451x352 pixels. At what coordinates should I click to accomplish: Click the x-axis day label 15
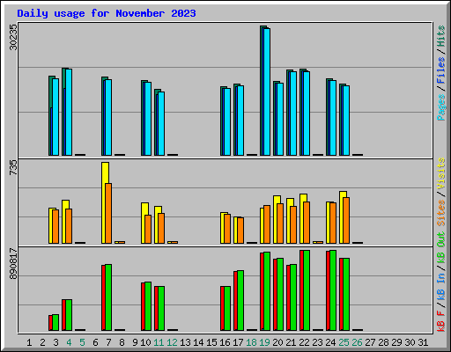[211, 342]
